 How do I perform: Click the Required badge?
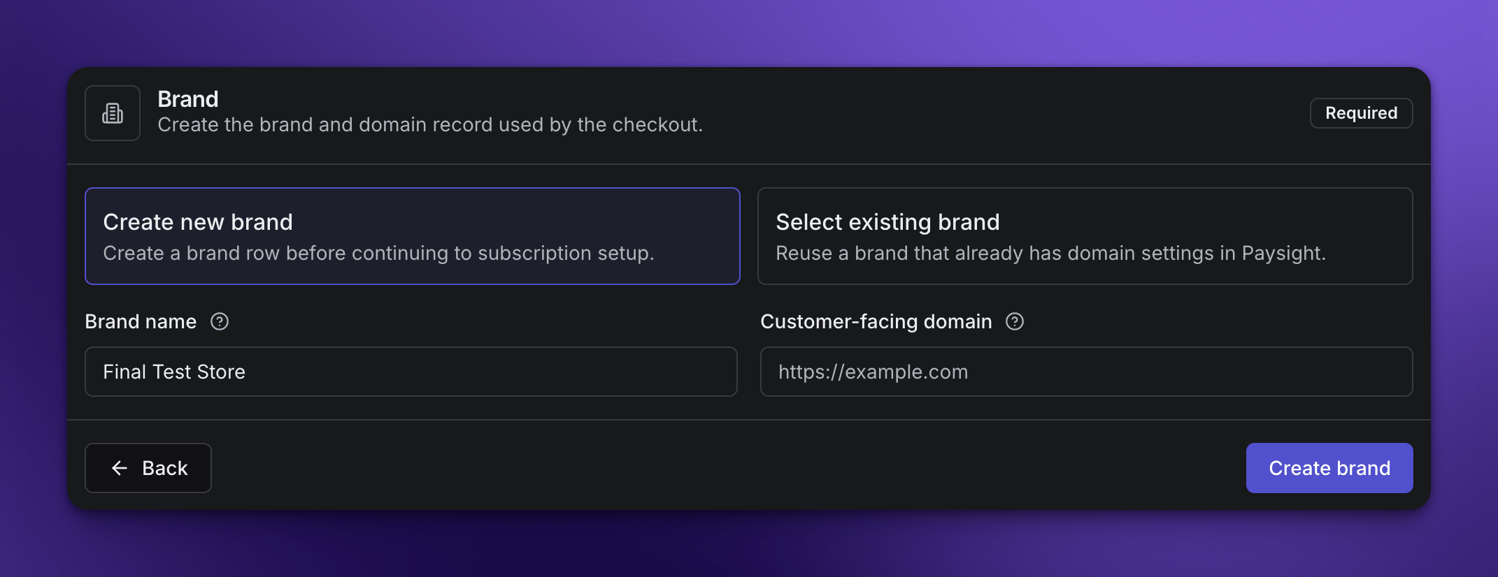pyautogui.click(x=1362, y=113)
